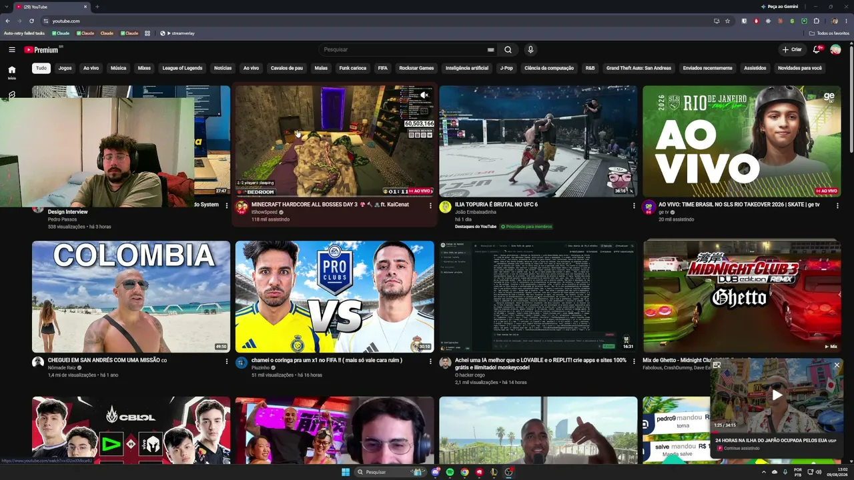
Task: Open the Windows Start menu
Action: (x=346, y=472)
